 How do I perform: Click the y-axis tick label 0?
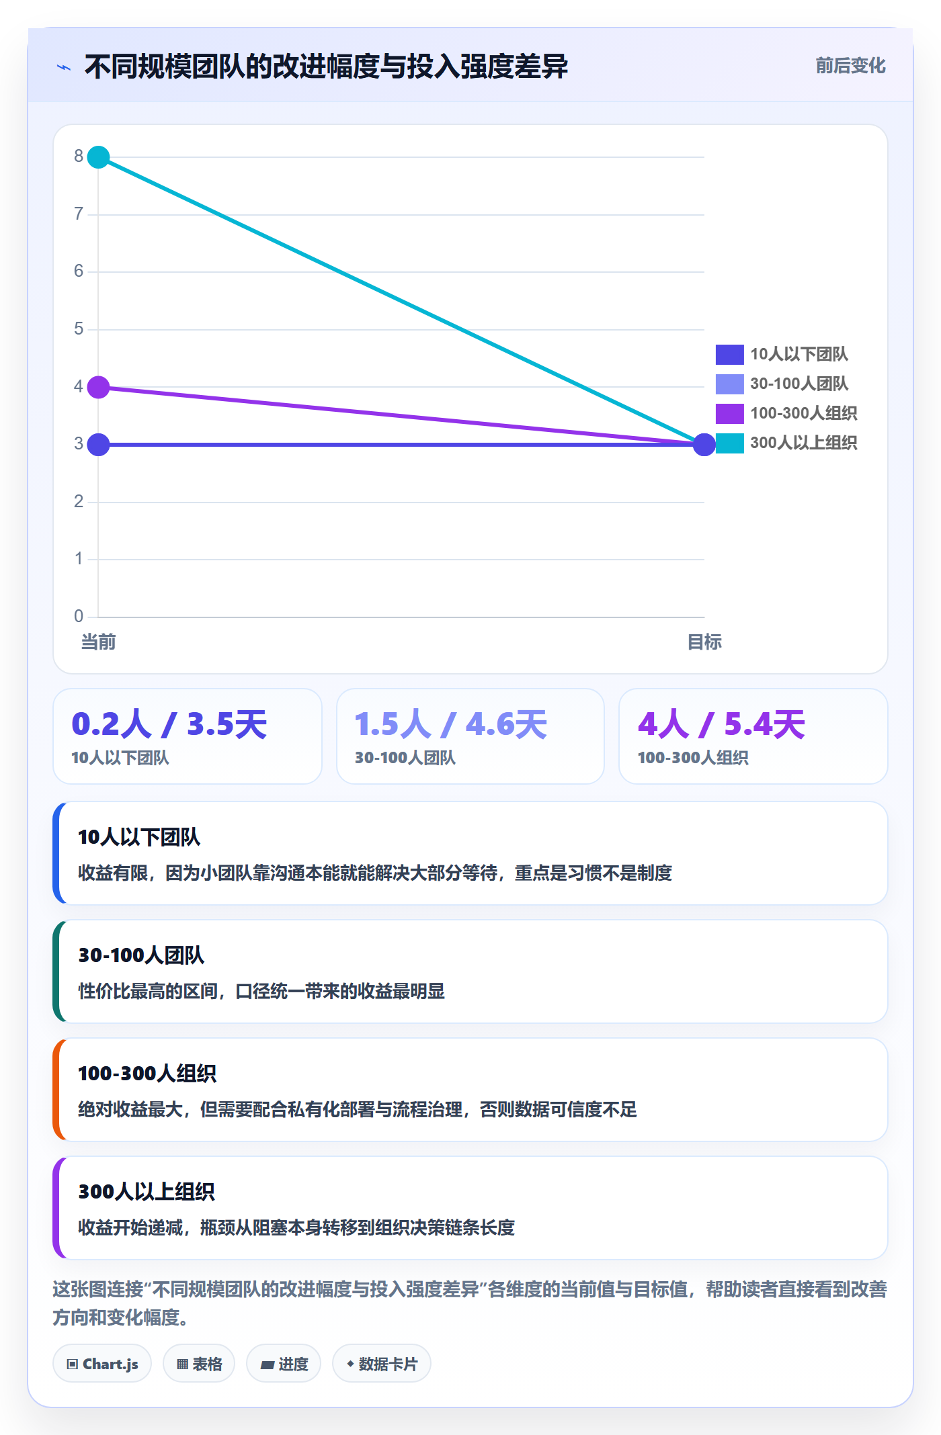click(79, 616)
